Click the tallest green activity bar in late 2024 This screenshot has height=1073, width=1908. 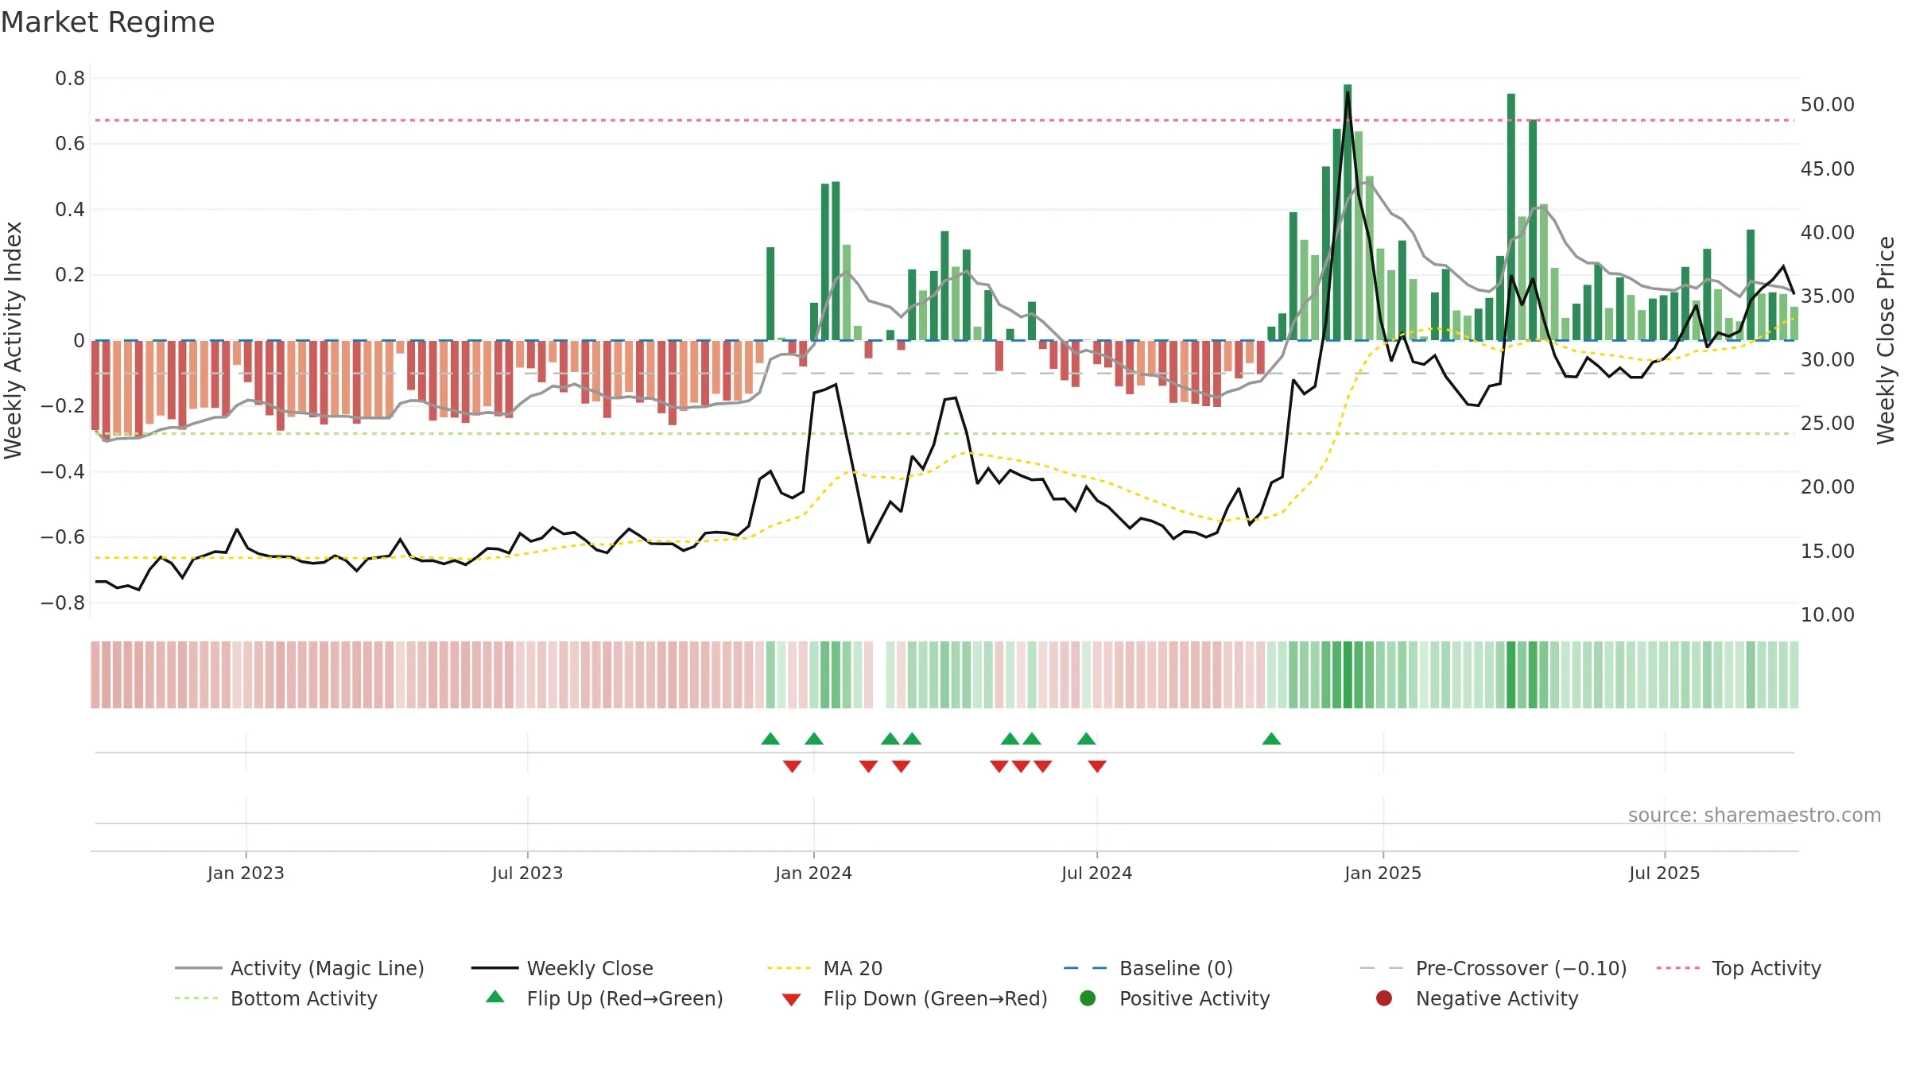(x=1348, y=212)
